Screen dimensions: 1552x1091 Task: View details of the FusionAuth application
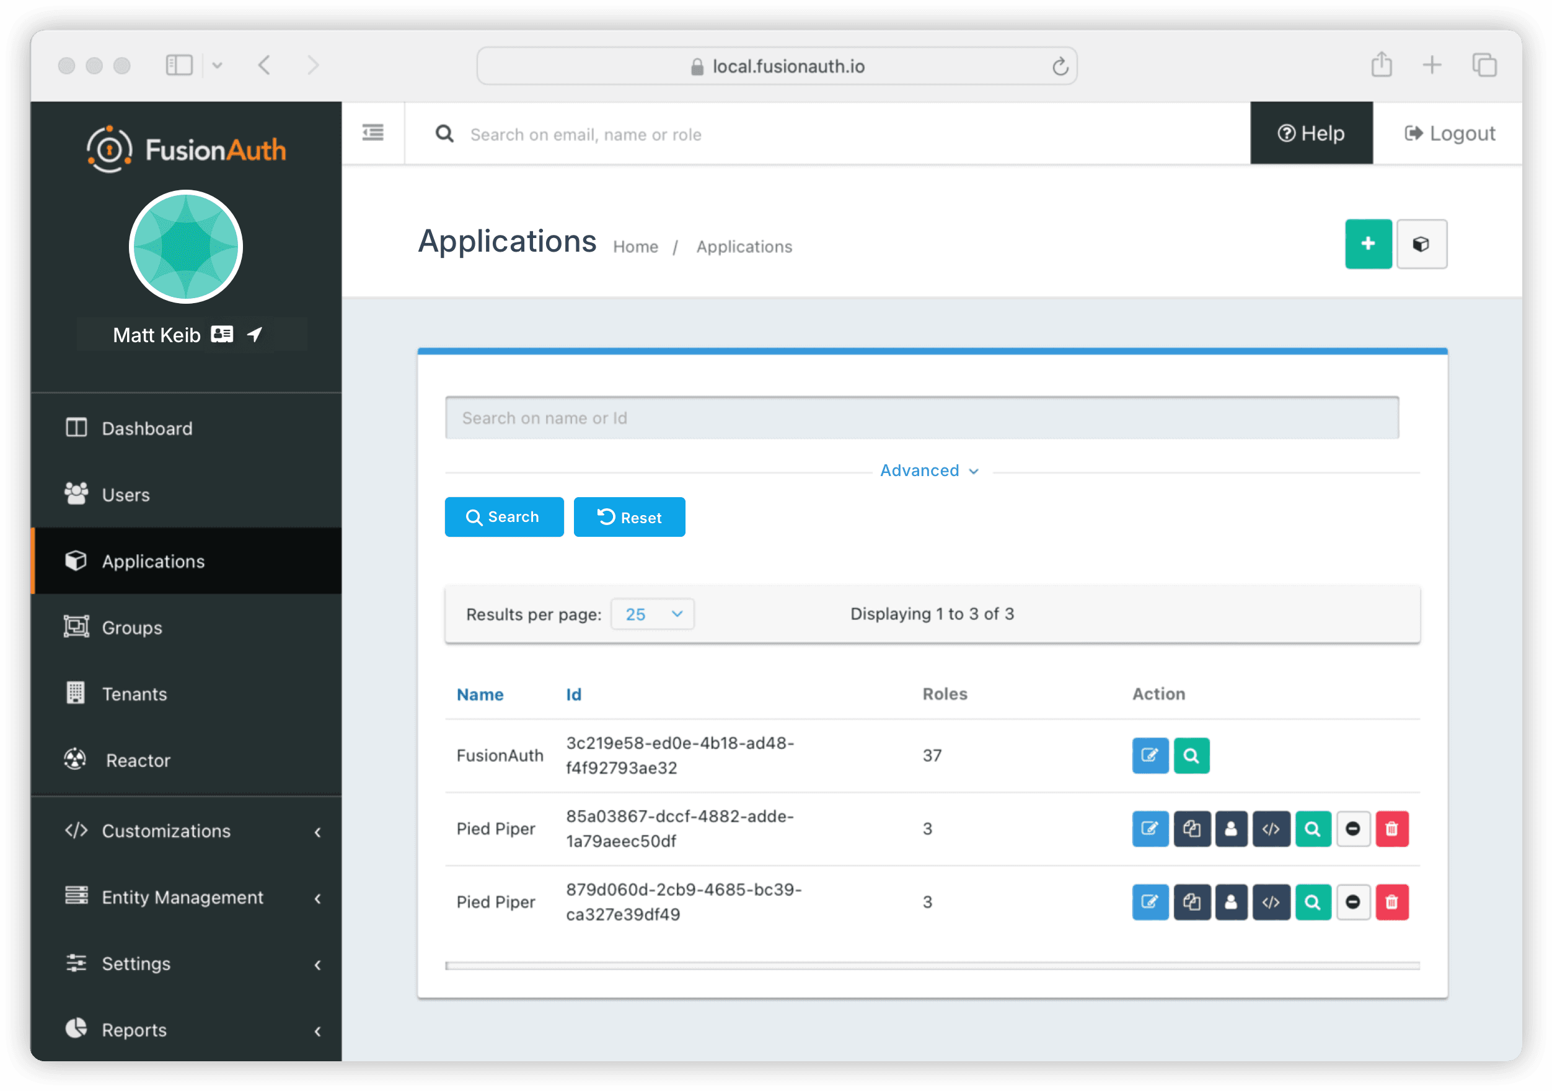pyautogui.click(x=1191, y=755)
